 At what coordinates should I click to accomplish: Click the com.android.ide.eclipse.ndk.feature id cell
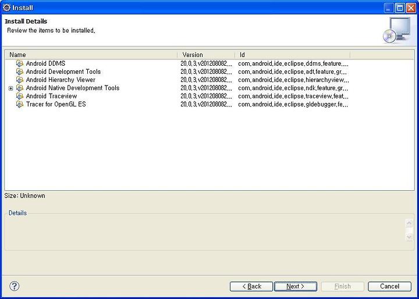point(293,88)
